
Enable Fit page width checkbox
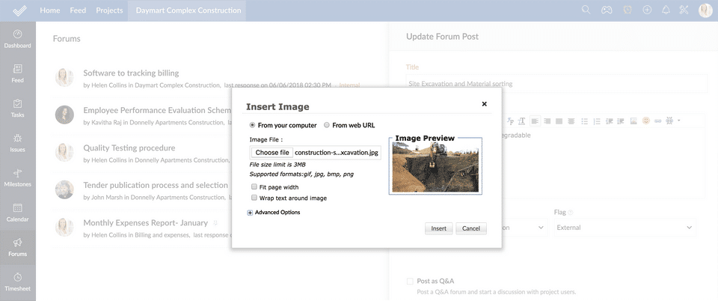[254, 186]
